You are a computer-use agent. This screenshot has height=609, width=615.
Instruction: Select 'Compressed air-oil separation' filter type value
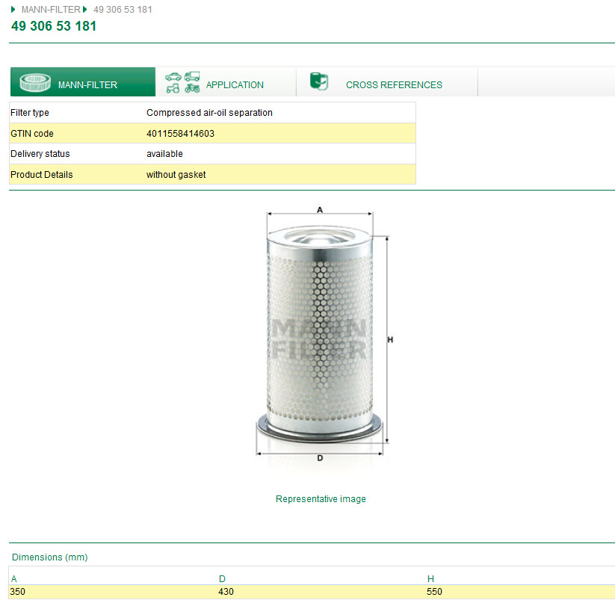click(209, 113)
